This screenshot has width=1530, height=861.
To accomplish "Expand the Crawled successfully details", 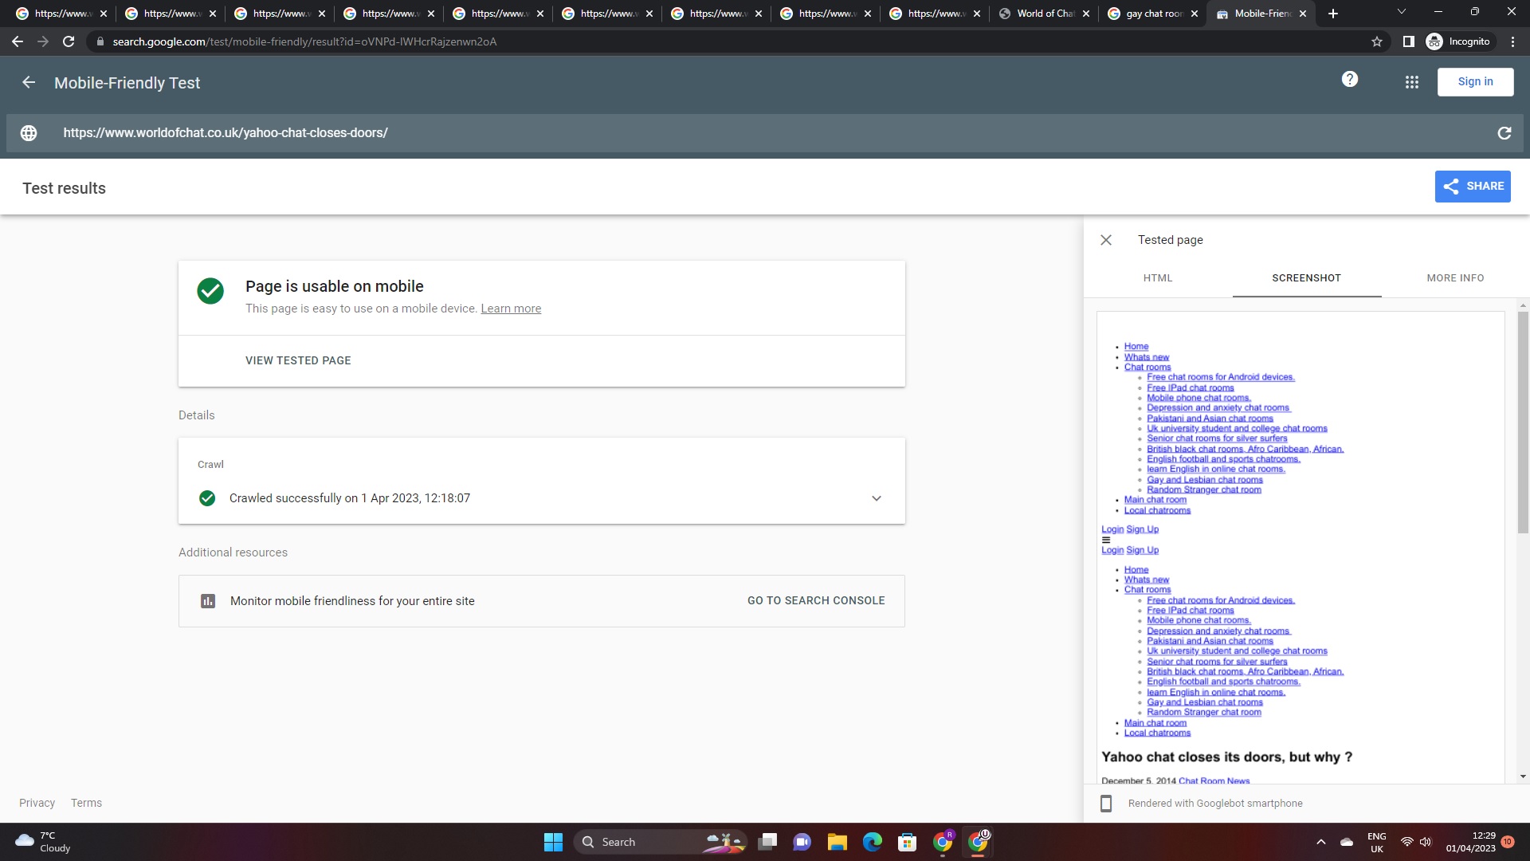I will pyautogui.click(x=877, y=498).
